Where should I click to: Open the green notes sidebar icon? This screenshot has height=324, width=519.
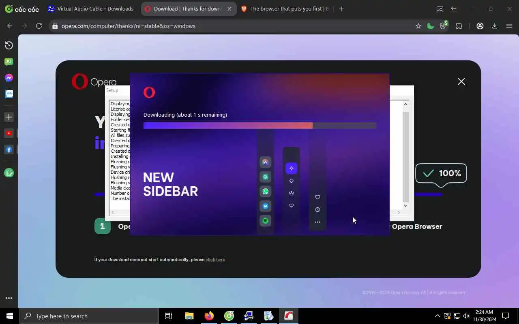(x=9, y=173)
